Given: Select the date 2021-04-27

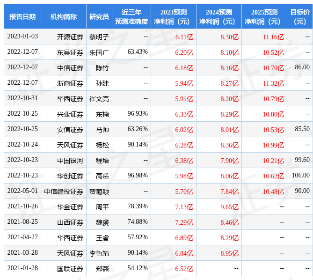Looking at the screenshot, I should coord(22,237).
